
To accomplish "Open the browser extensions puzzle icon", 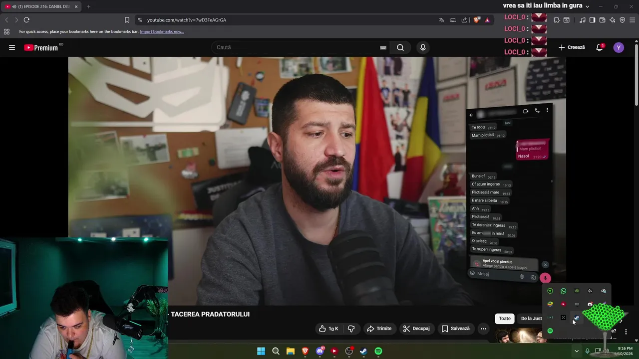I will tap(557, 20).
